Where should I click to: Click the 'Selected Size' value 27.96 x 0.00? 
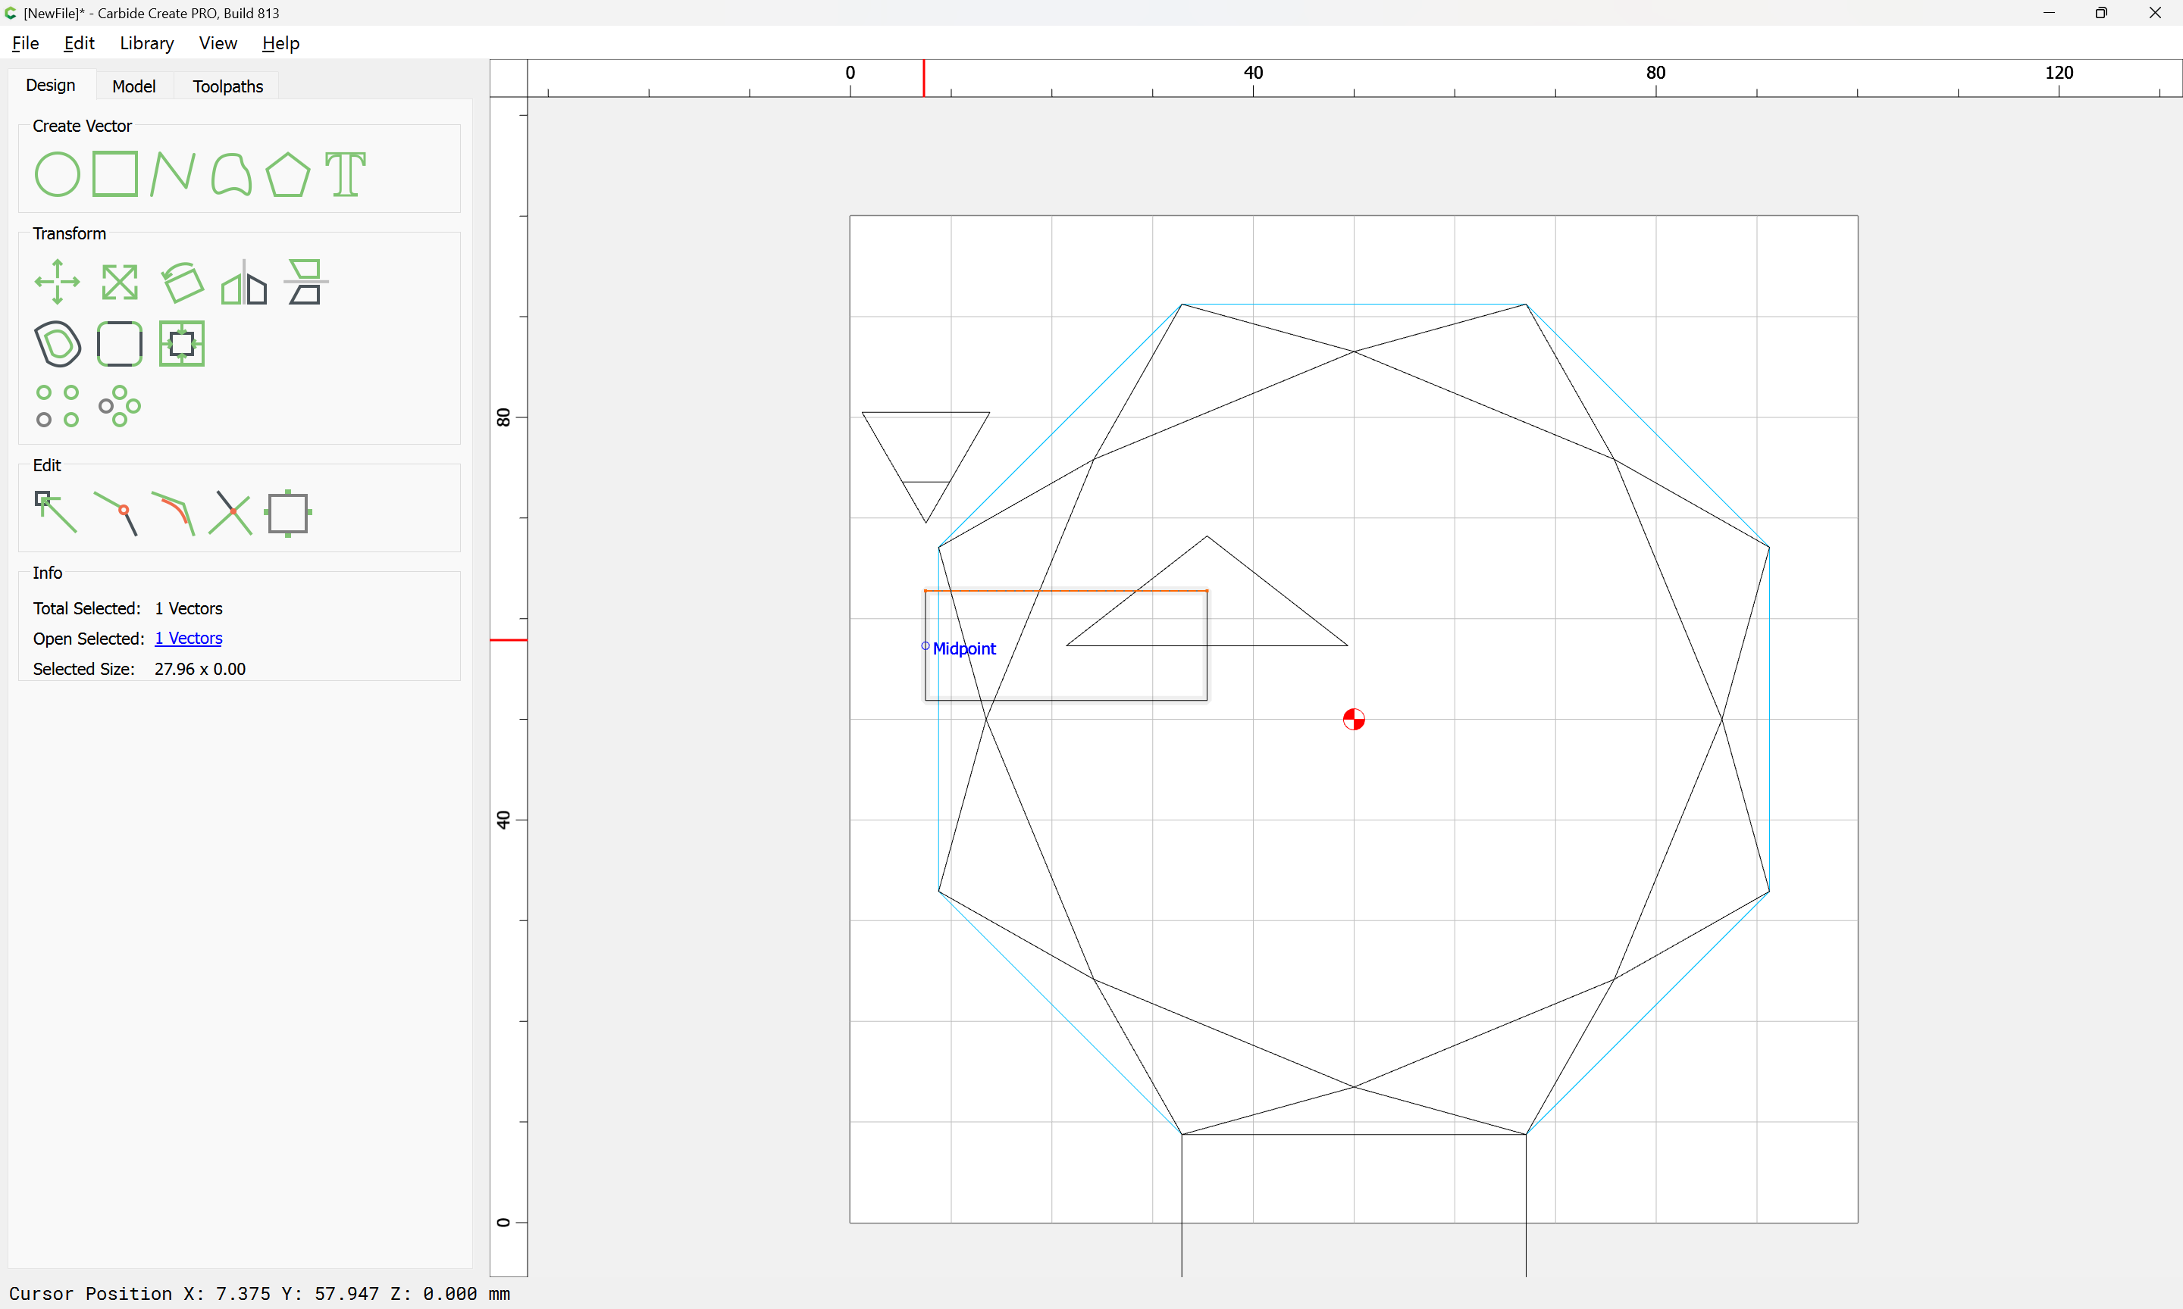click(x=200, y=669)
